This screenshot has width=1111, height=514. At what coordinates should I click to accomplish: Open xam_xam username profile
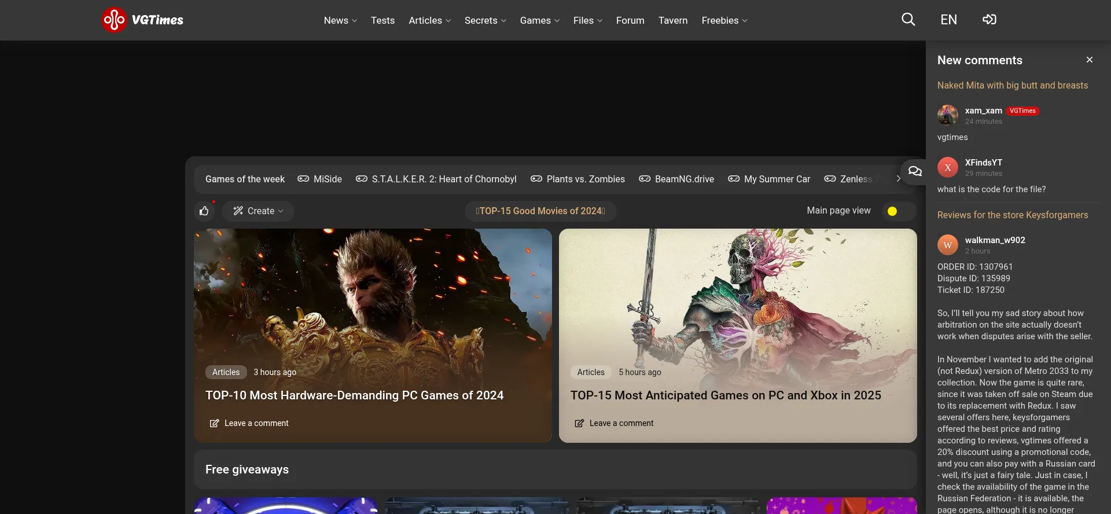983,111
